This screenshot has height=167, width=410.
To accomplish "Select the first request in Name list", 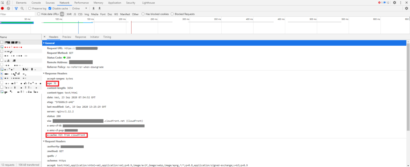I will [20, 42].
